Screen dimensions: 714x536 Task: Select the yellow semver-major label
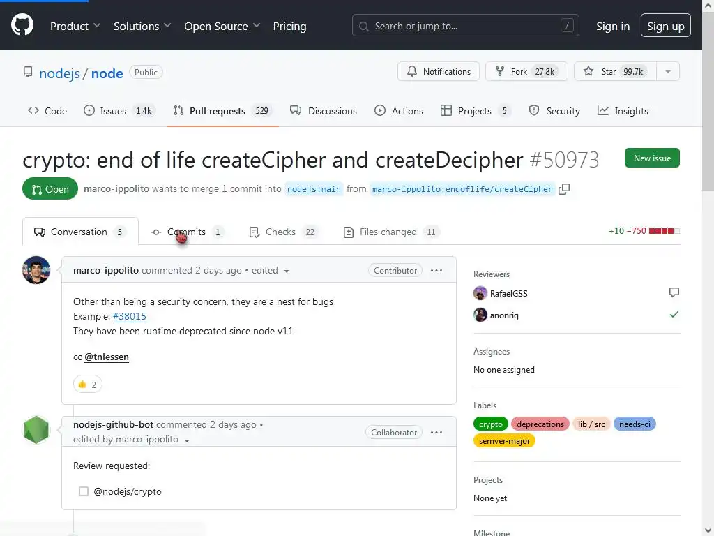504,441
